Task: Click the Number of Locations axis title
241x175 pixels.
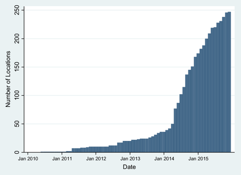Action: 8,79
